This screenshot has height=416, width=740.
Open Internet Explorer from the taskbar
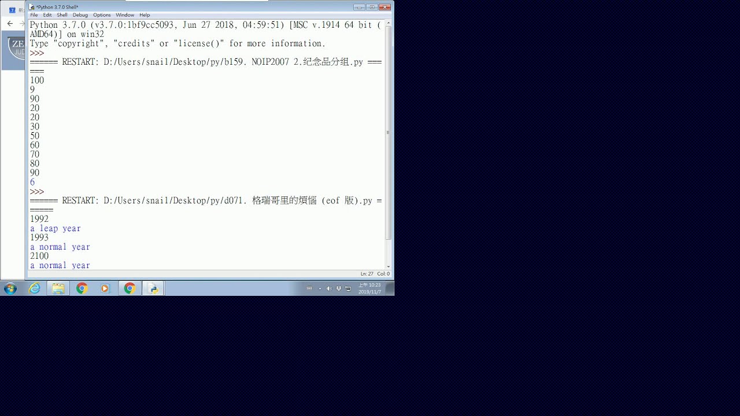pos(35,288)
